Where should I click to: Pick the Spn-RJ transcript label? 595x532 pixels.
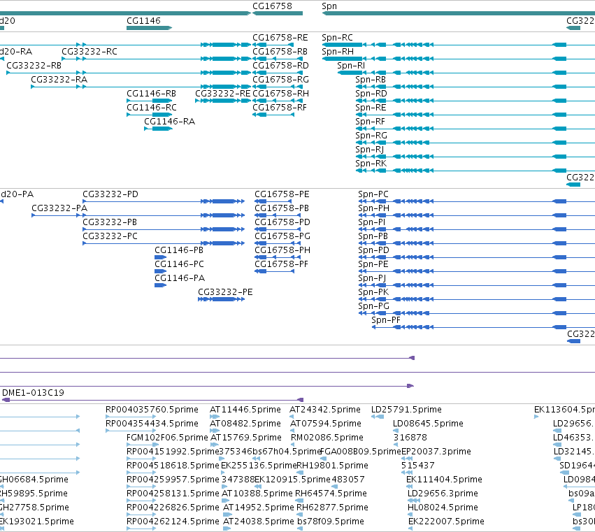[x=370, y=150]
